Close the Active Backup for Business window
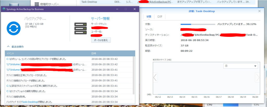Image resolution: width=267 pixels, height=107 pixels. tap(135, 9)
